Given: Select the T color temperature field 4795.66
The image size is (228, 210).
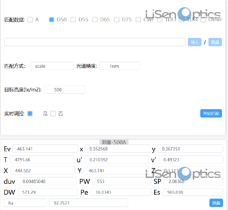Looking at the screenshot, I should click(x=42, y=160).
